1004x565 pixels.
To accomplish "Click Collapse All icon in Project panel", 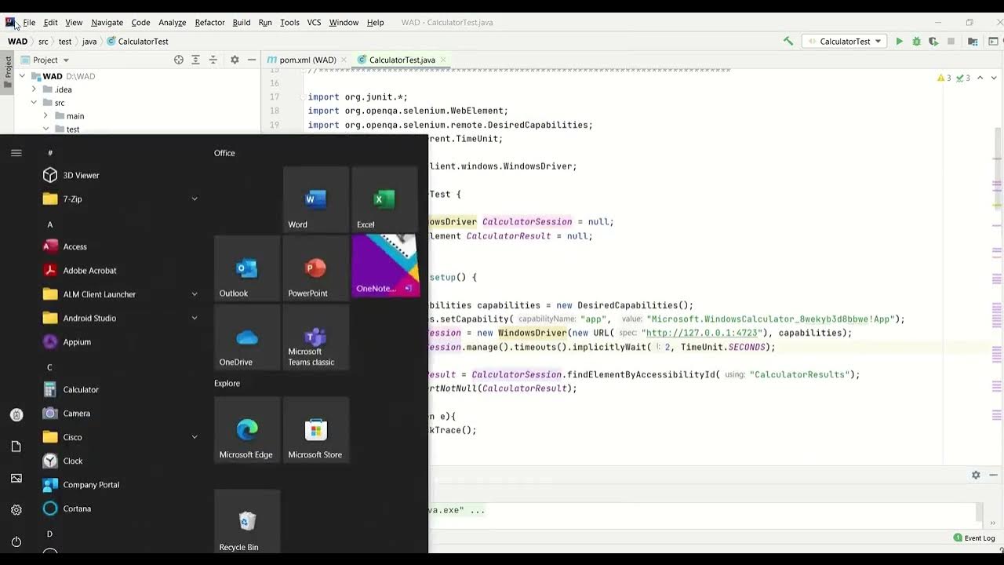I will pyautogui.click(x=213, y=60).
